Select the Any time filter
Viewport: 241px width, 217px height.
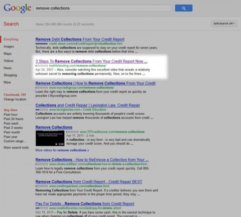[11, 110]
